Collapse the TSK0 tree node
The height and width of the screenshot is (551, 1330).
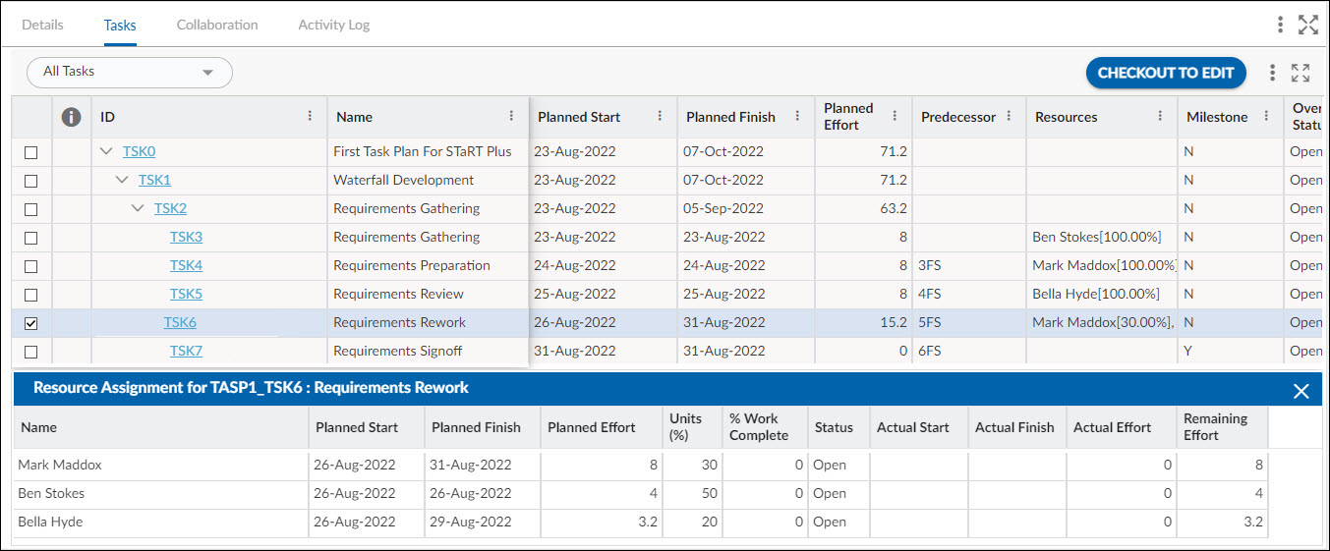tap(106, 152)
